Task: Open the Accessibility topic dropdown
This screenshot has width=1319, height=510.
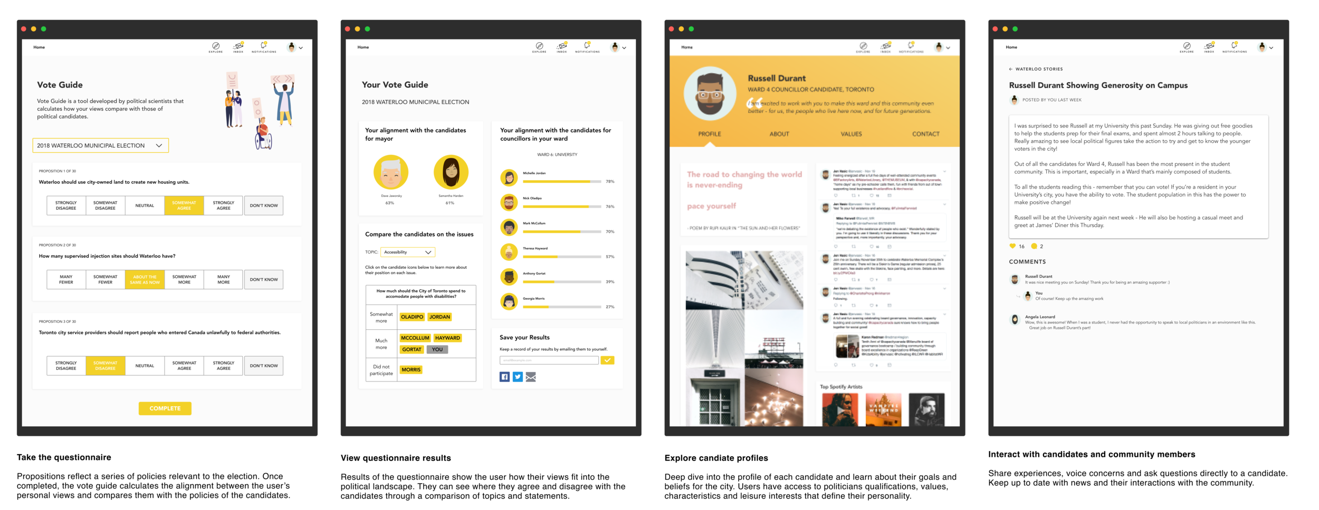Action: (408, 252)
